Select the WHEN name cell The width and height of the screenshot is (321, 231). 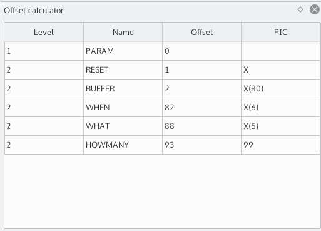(x=123, y=108)
